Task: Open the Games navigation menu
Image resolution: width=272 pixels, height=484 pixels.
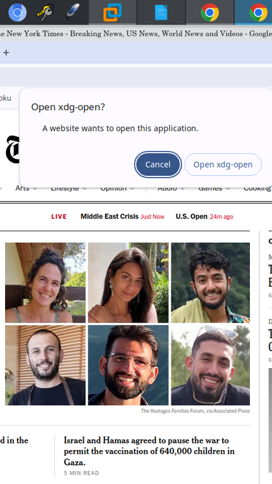Action: [214, 188]
